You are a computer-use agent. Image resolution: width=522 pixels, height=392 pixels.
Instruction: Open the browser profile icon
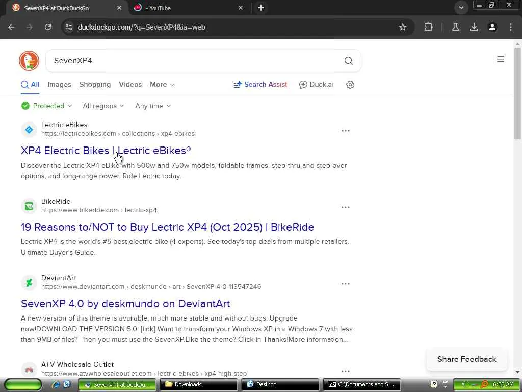point(492,27)
